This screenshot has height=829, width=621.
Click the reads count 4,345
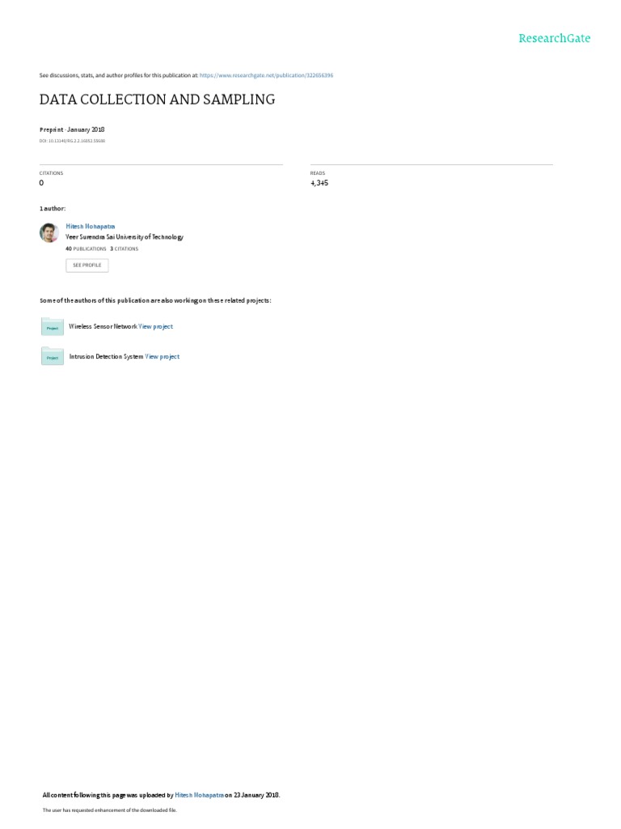point(319,183)
